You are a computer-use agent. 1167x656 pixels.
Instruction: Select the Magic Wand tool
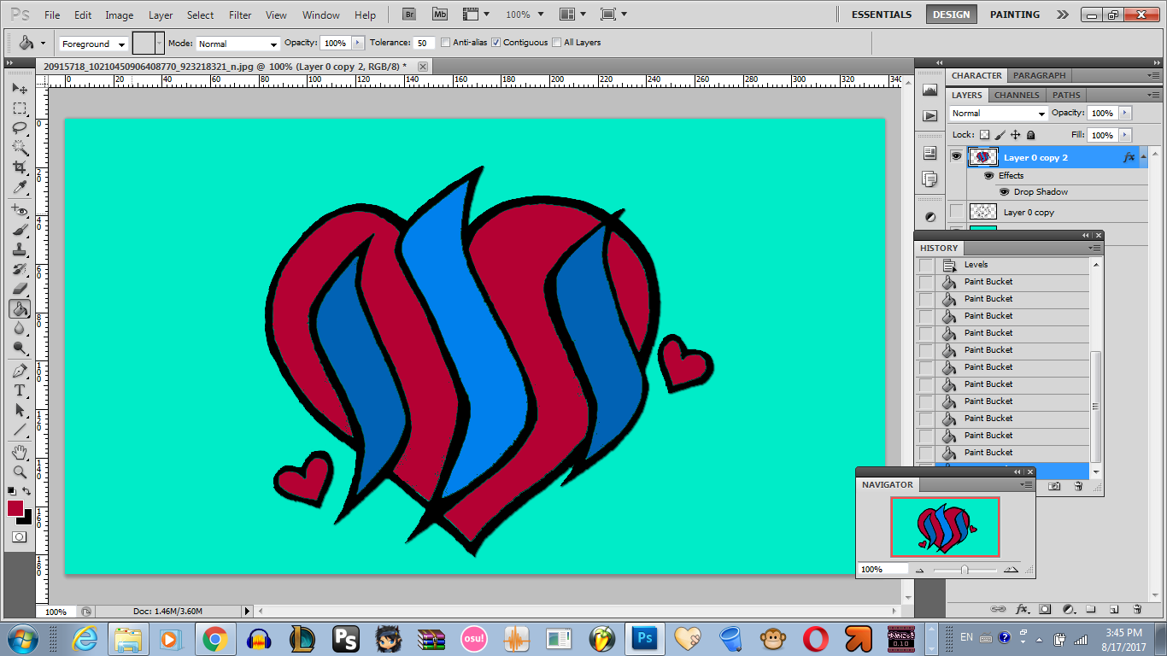20,148
